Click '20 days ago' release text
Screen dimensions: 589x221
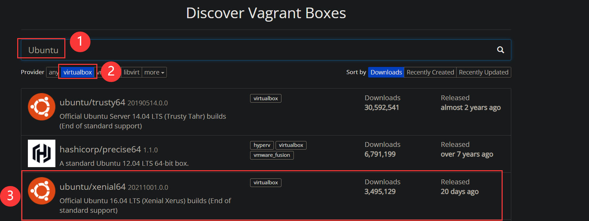460,191
